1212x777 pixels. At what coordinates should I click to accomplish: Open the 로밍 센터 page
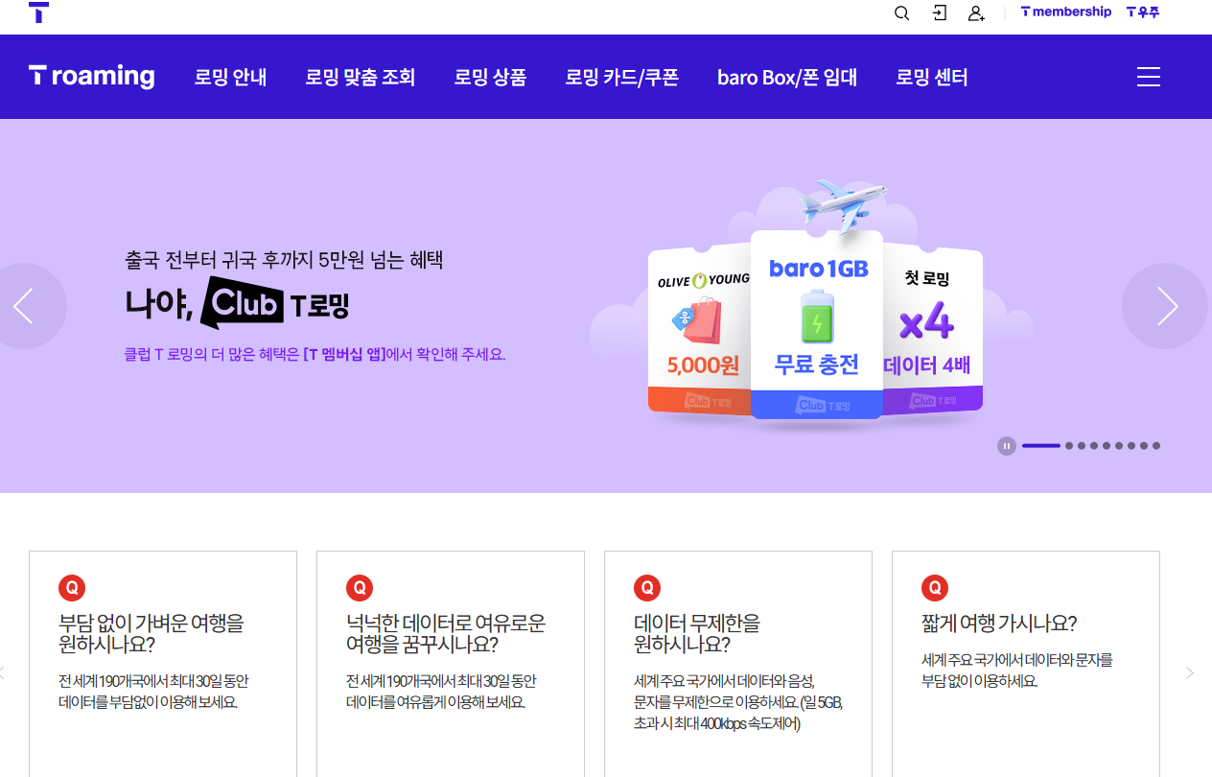click(x=931, y=77)
